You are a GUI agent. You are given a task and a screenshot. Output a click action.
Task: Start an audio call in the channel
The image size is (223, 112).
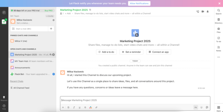pyautogui.click(x=198, y=12)
